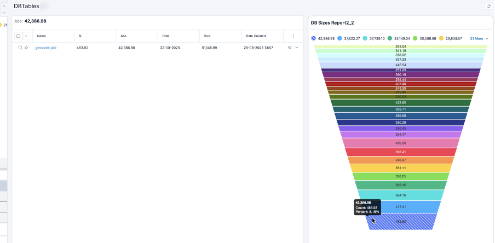Select striped funnel segment labeled 483.92
Image resolution: width=495 pixels, height=243 pixels.
[401, 221]
